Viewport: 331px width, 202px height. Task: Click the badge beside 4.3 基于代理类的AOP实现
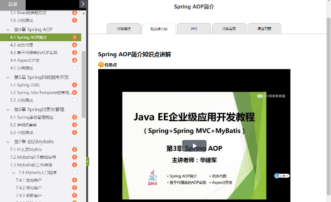point(75,53)
